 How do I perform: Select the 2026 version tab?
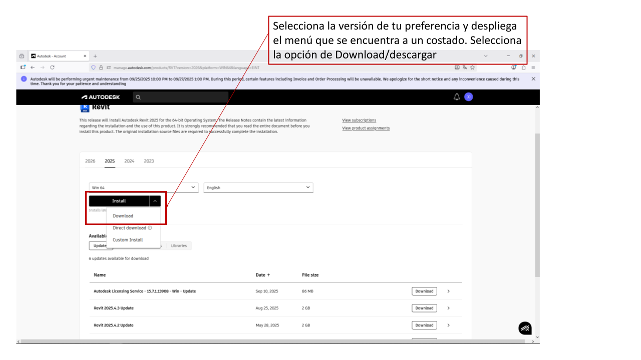click(90, 161)
